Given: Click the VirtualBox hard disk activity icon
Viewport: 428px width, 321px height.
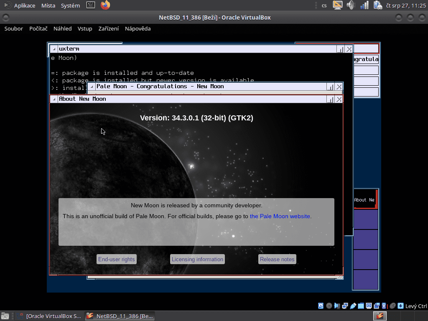Looking at the screenshot, I should pyautogui.click(x=321, y=306).
